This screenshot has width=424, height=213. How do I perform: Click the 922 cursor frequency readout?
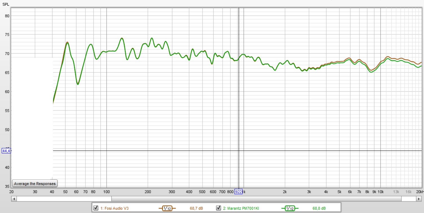point(238,192)
